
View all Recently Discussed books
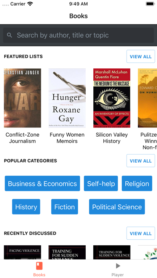pyautogui.click(x=141, y=233)
